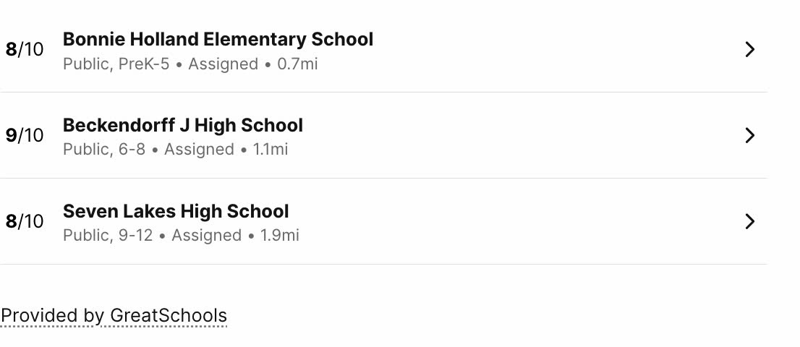Click the 9/10 rating for Beckendorff
800x347 pixels.
coord(25,135)
